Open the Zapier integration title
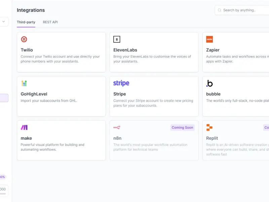The image size is (269, 202). pyautogui.click(x=213, y=50)
